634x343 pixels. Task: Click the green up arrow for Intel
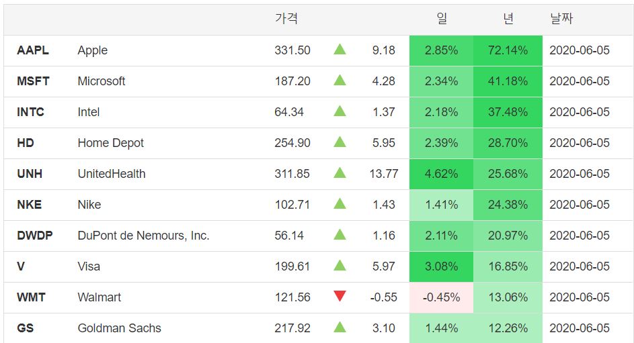point(340,111)
